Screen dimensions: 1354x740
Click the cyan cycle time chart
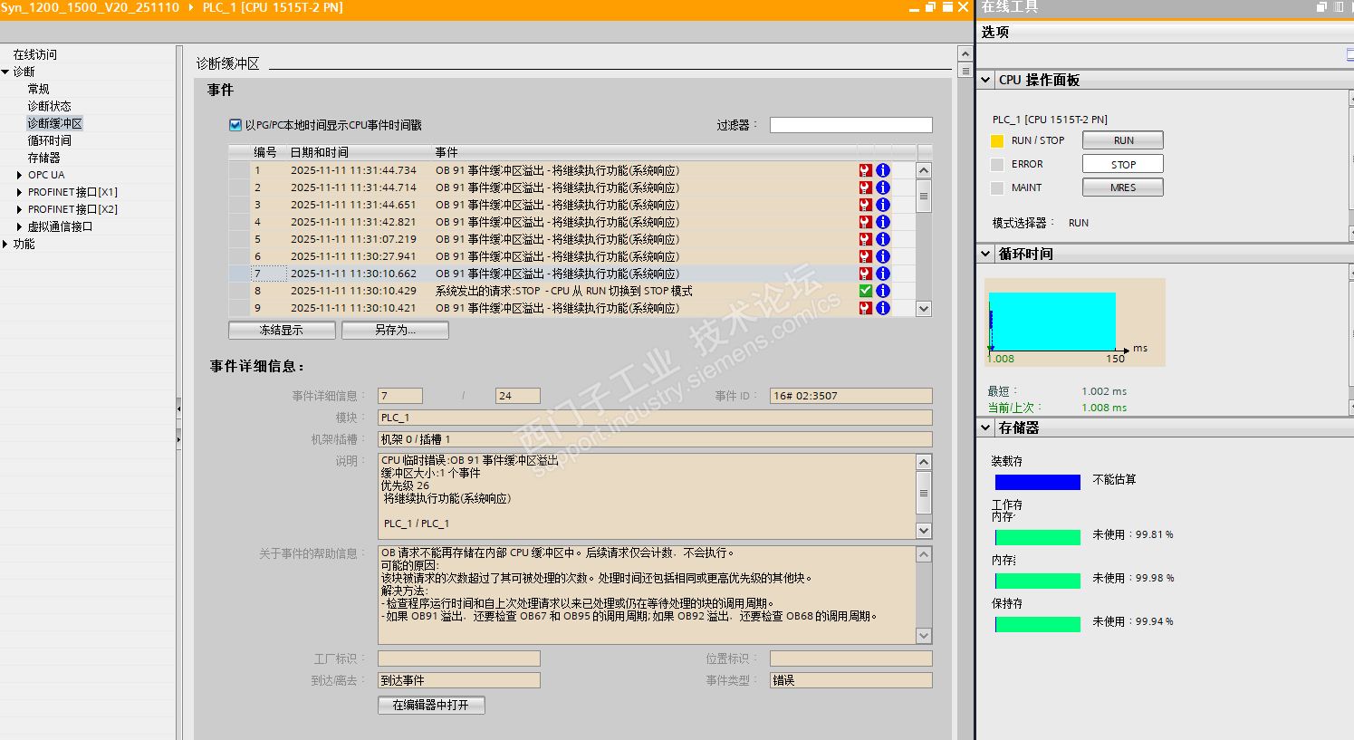point(1052,322)
